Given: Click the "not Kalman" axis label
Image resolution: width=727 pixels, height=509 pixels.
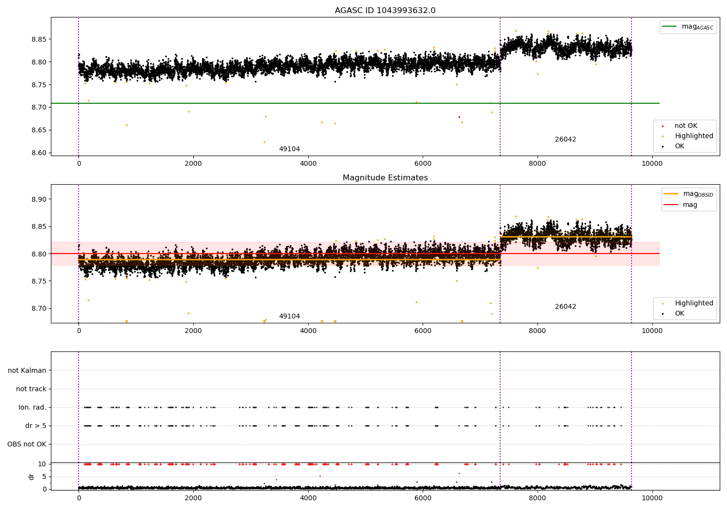Looking at the screenshot, I should (27, 371).
